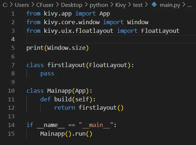This screenshot has width=196, height=145.
Task: Select the test breadcrumb folder
Action: pyautogui.click(x=138, y=5)
